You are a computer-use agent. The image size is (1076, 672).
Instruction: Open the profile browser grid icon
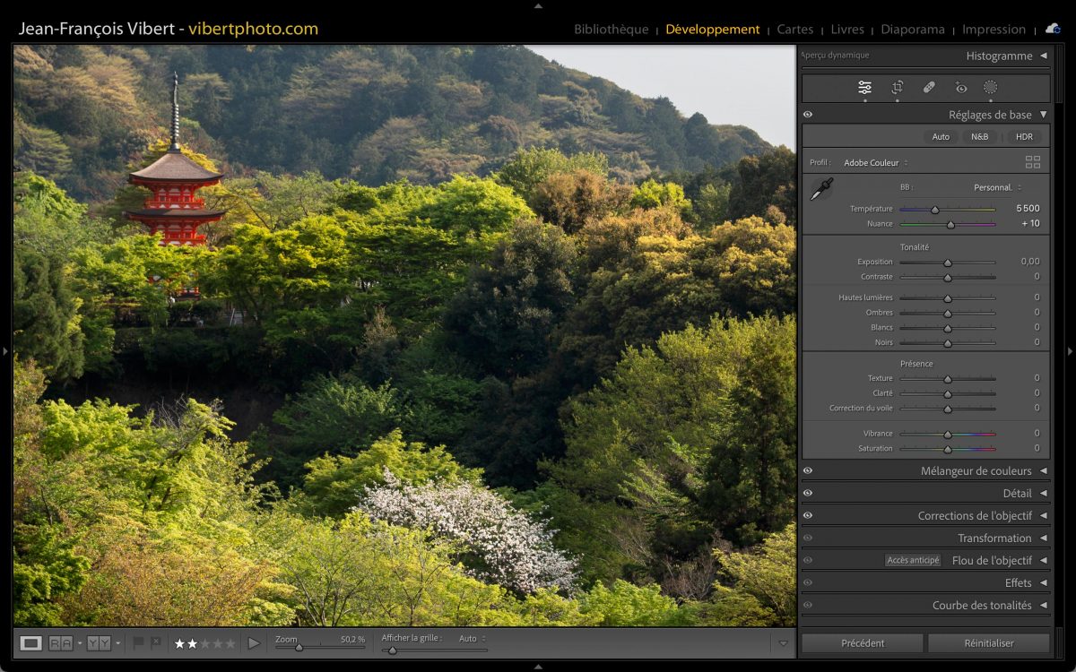click(1033, 162)
